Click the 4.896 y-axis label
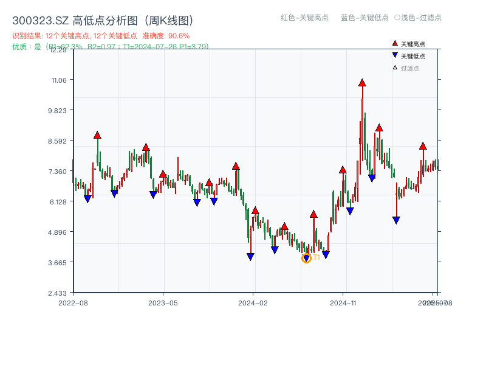This screenshot has height=365, width=486. (57, 232)
